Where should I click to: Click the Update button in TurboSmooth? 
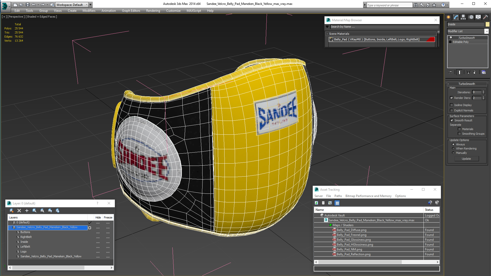pos(466,159)
